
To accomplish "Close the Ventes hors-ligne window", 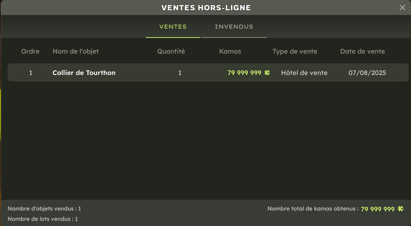I will pyautogui.click(x=403, y=8).
